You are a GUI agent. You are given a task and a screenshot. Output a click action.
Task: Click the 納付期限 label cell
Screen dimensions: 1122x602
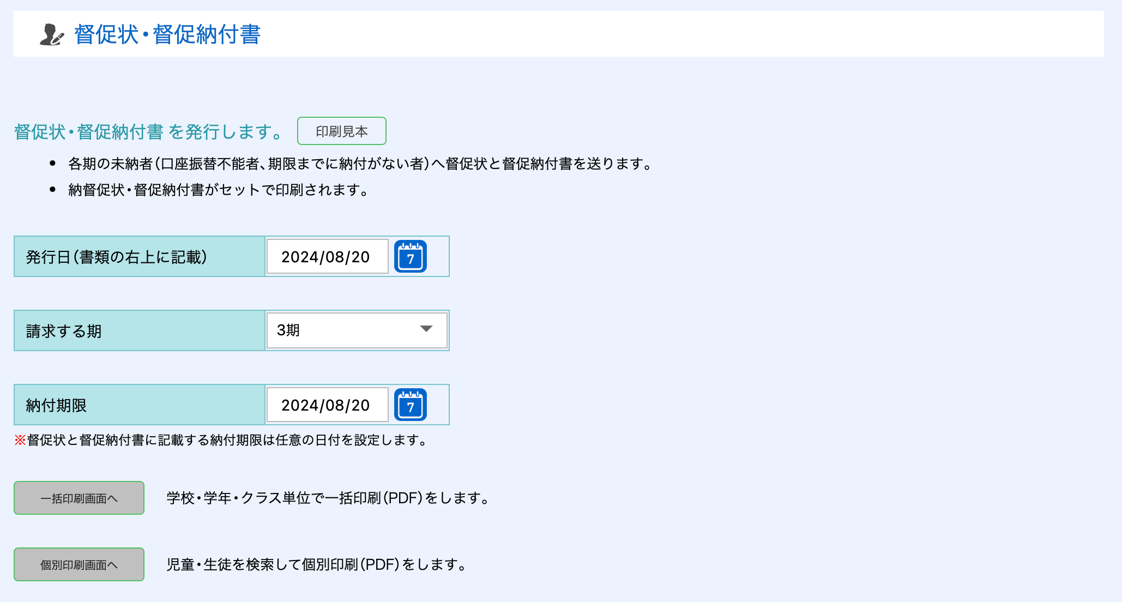(56, 405)
